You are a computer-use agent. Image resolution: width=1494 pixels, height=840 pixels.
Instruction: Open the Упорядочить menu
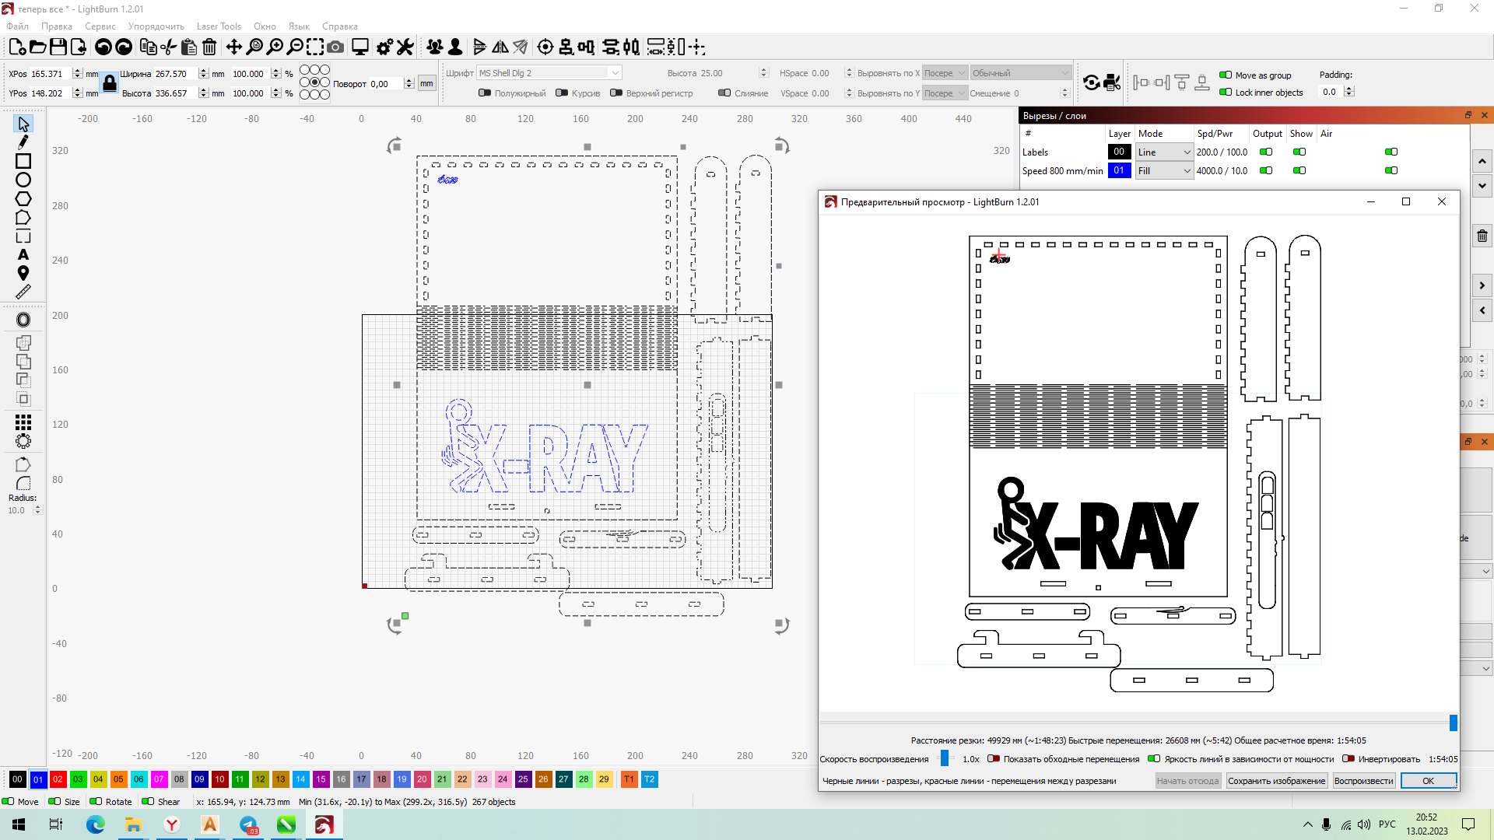156,26
